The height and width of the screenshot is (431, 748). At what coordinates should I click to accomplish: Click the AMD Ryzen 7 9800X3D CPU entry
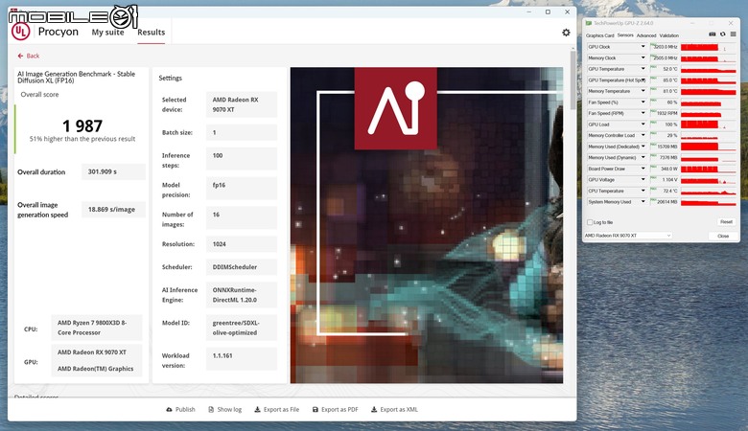(96, 328)
